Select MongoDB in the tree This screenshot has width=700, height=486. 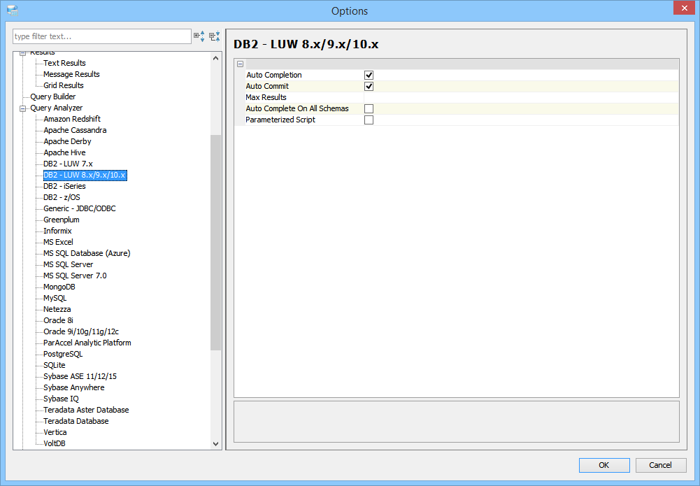click(59, 287)
